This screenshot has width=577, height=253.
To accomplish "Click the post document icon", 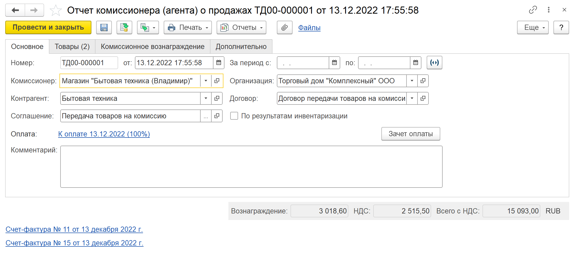I will tap(124, 27).
